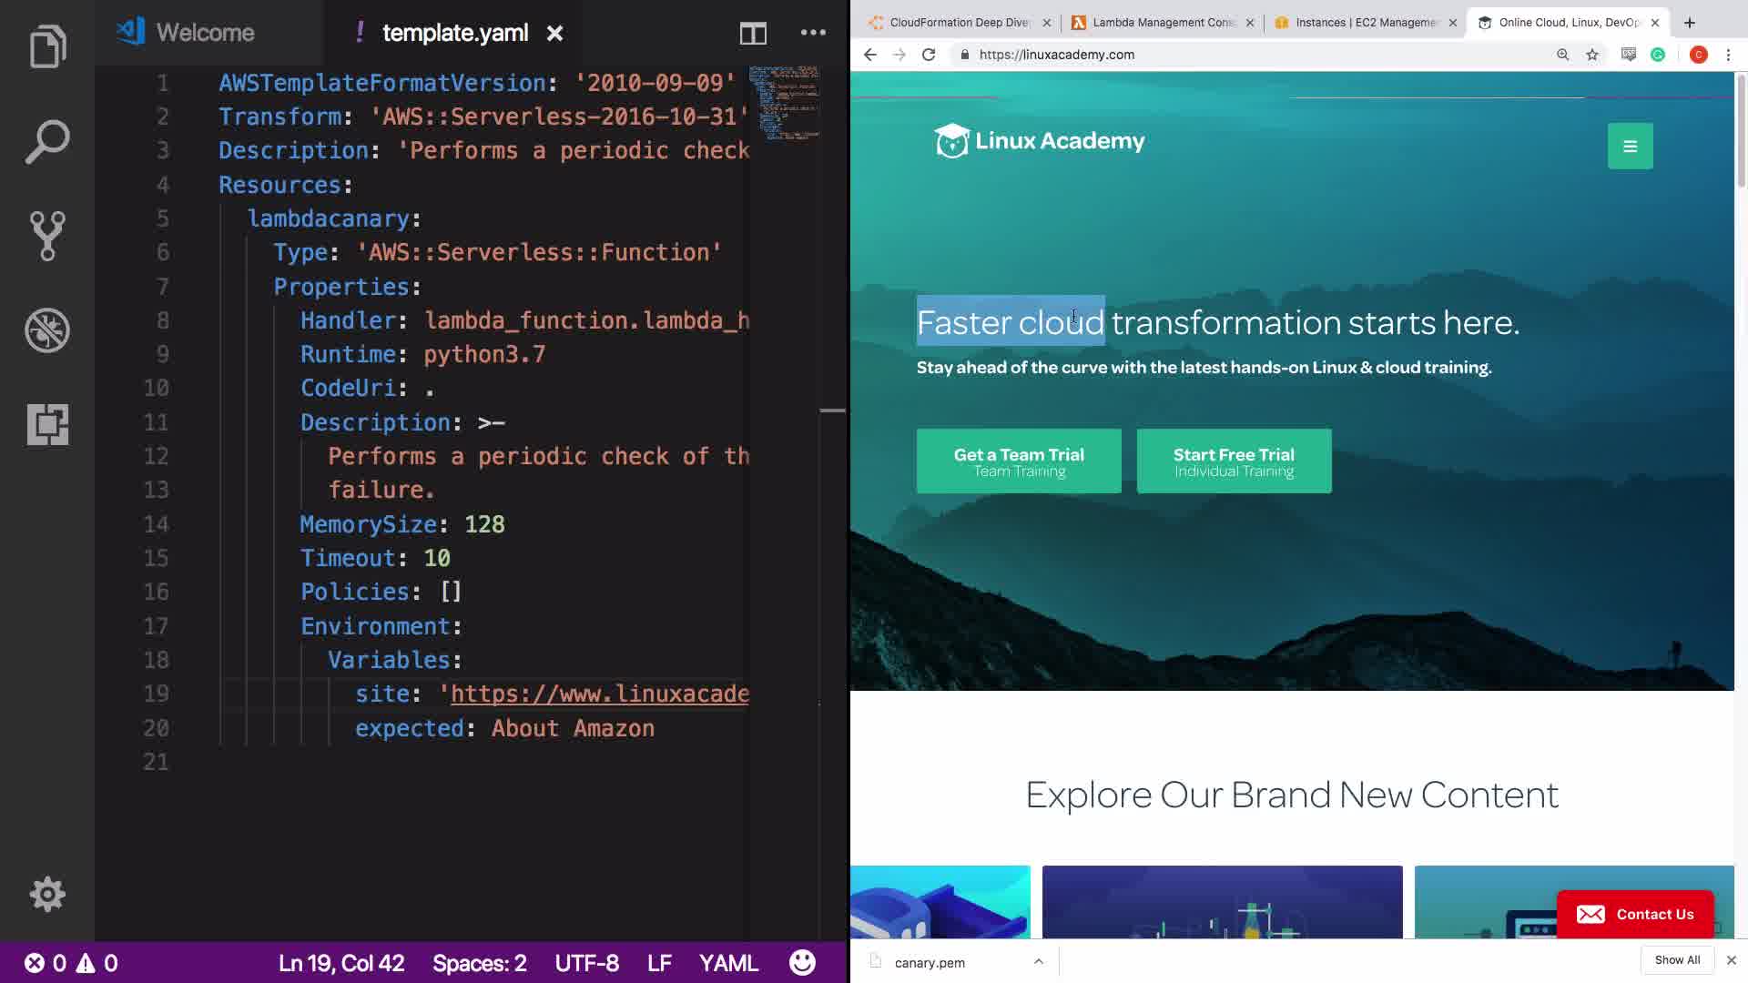This screenshot has height=983, width=1748.
Task: Click the Manage gear icon
Action: click(x=47, y=894)
